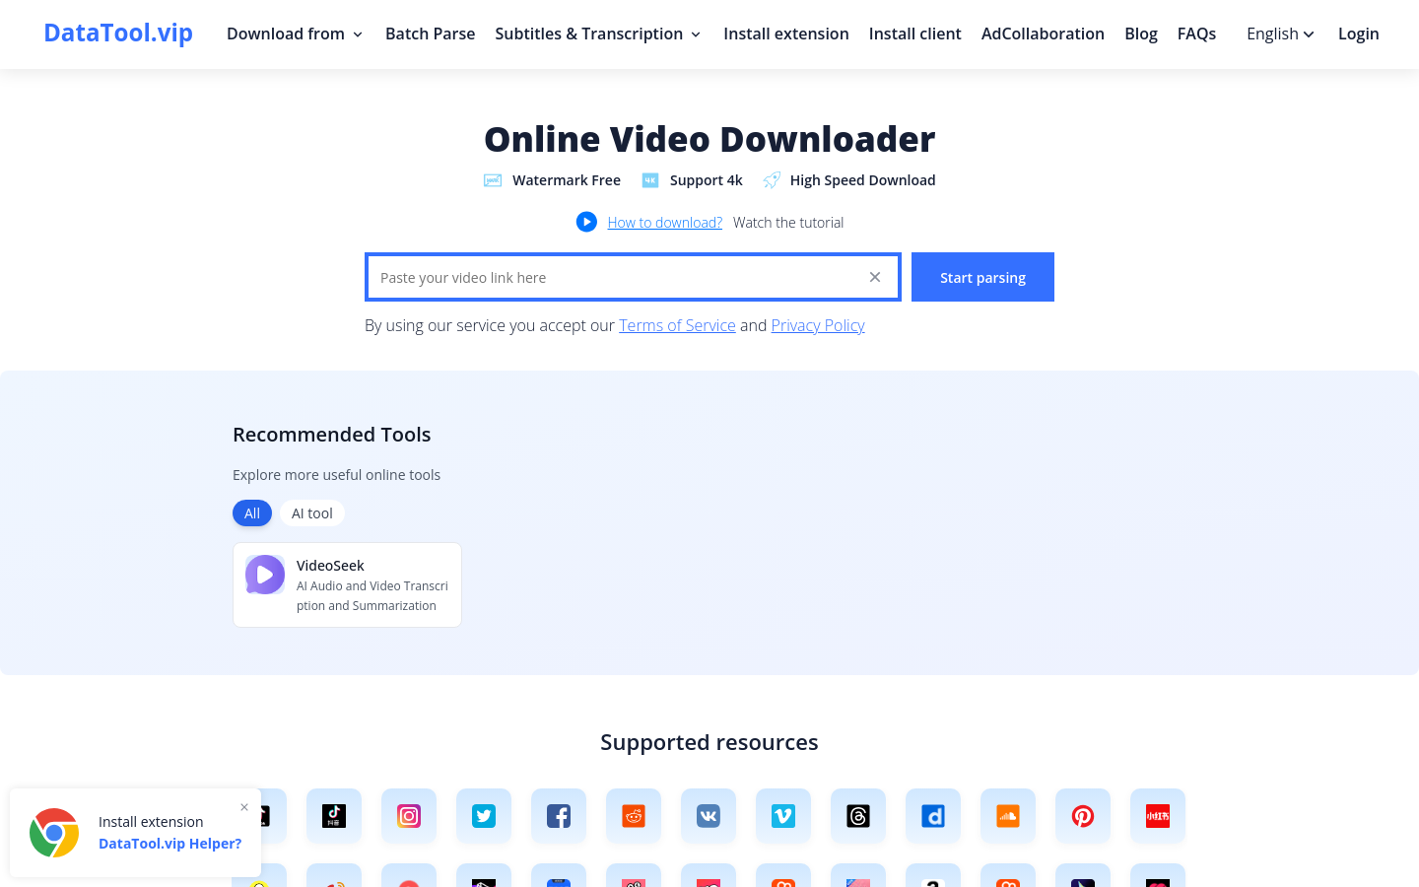Open the Terms of Service link
Image resolution: width=1419 pixels, height=887 pixels.
point(677,325)
